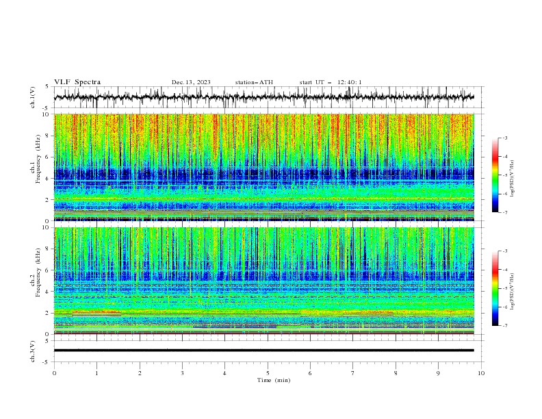Image resolution: width=542 pixels, height=419 pixels.
Task: Click the "station=ATH" header label
Action: click(x=254, y=82)
